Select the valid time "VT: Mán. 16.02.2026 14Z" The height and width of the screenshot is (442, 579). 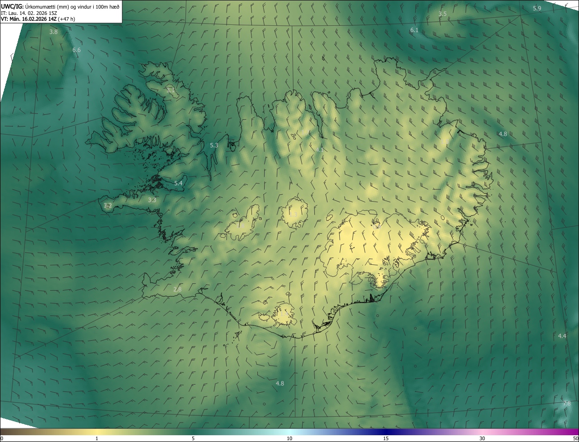(29, 19)
